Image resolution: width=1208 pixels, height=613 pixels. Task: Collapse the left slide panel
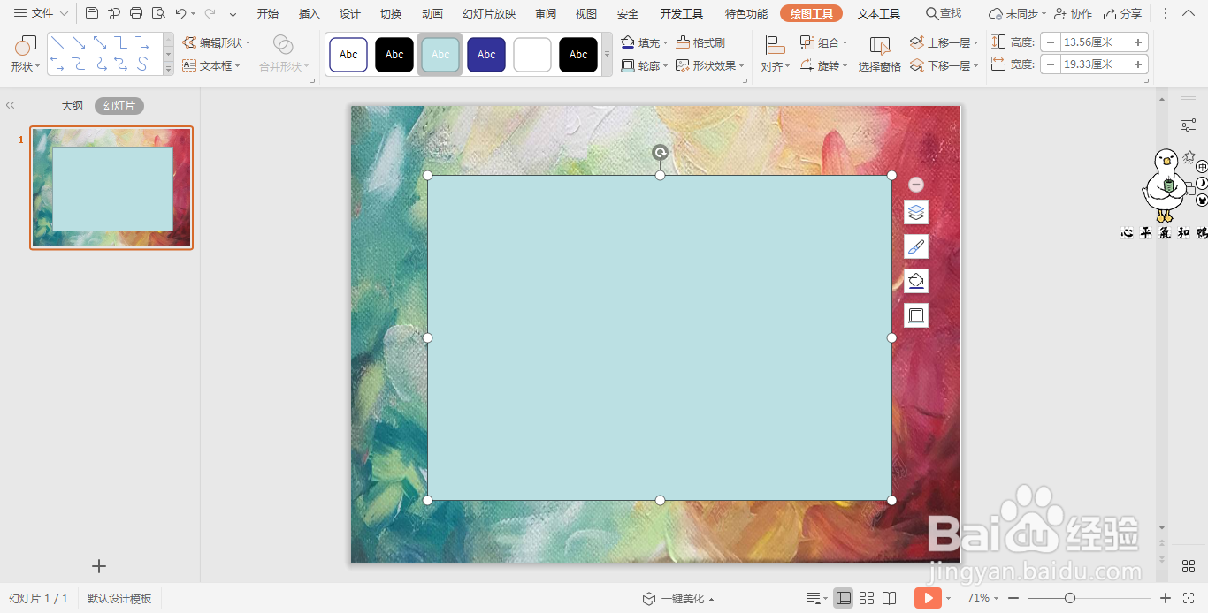(x=11, y=105)
